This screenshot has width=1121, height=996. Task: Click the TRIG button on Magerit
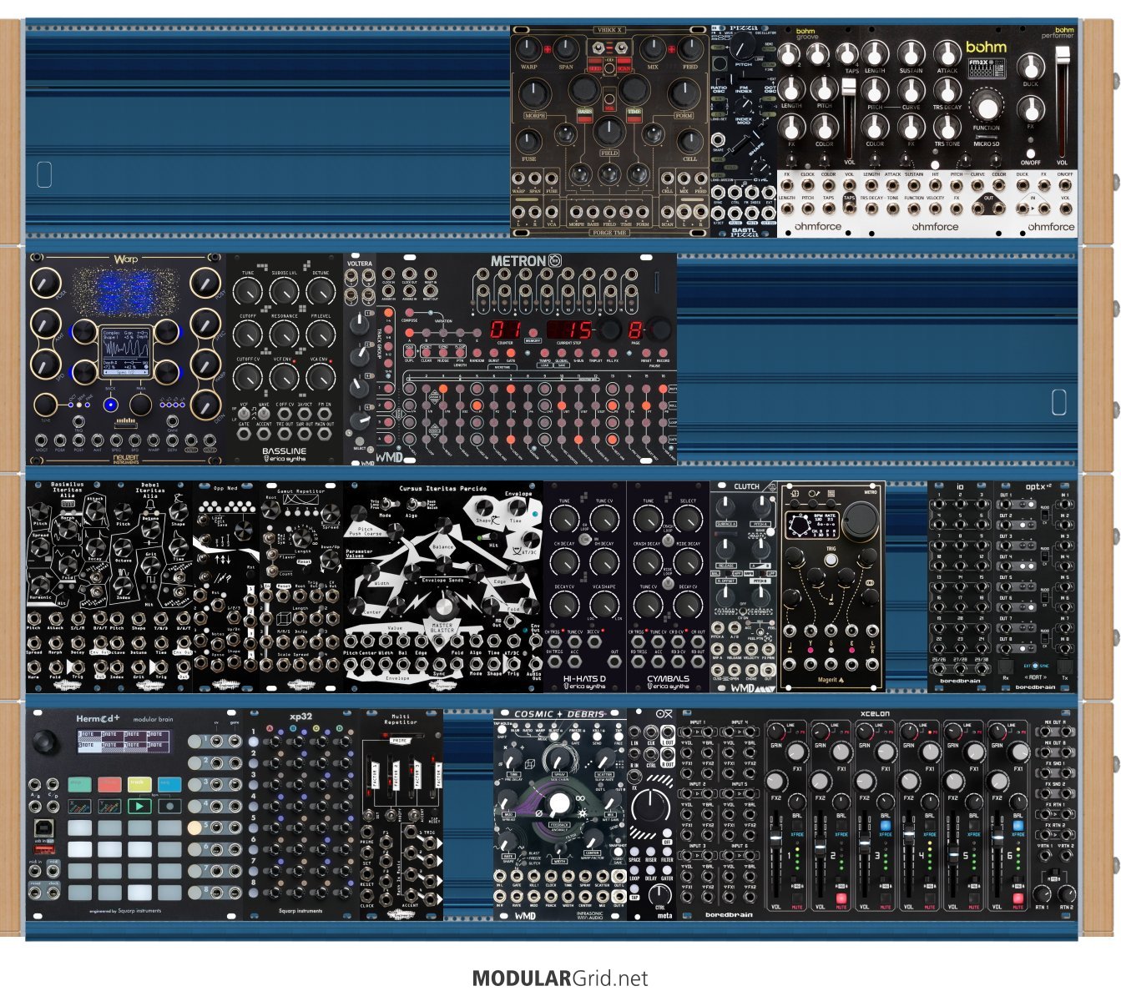tap(832, 561)
